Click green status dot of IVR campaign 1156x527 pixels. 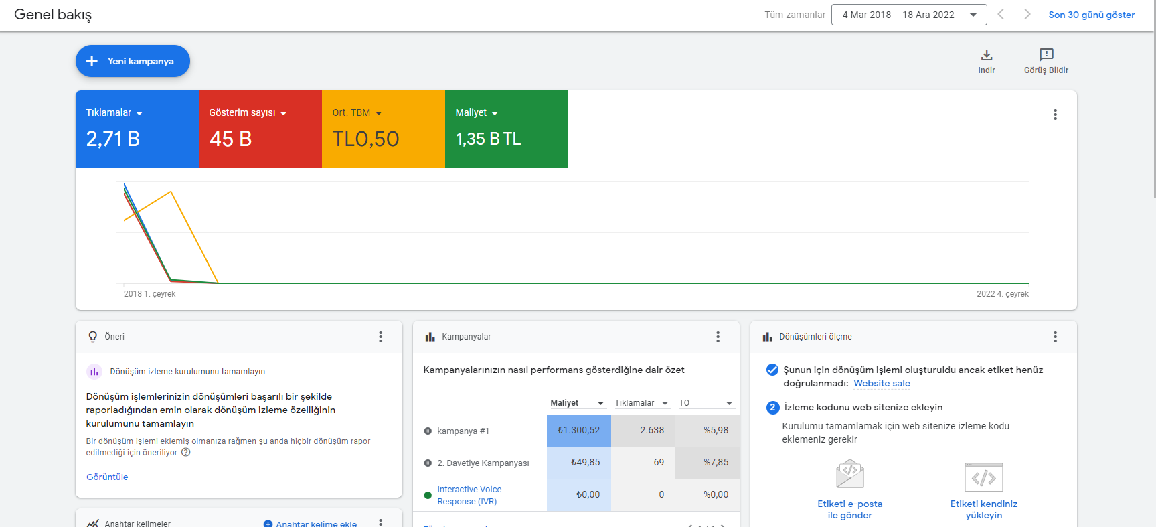[x=428, y=496]
